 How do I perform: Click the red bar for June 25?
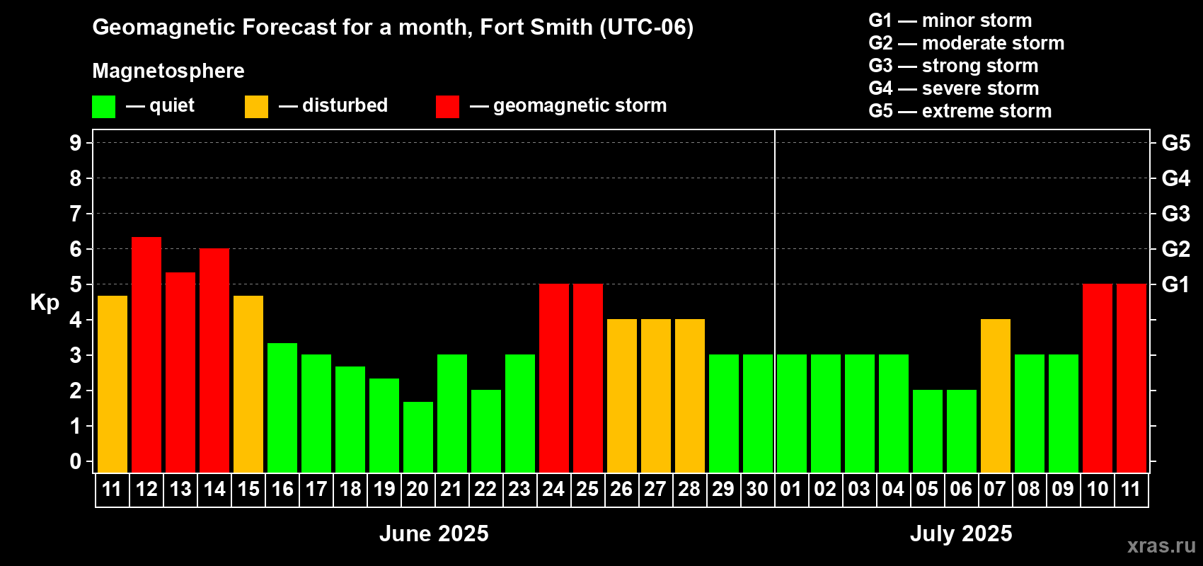588,378
